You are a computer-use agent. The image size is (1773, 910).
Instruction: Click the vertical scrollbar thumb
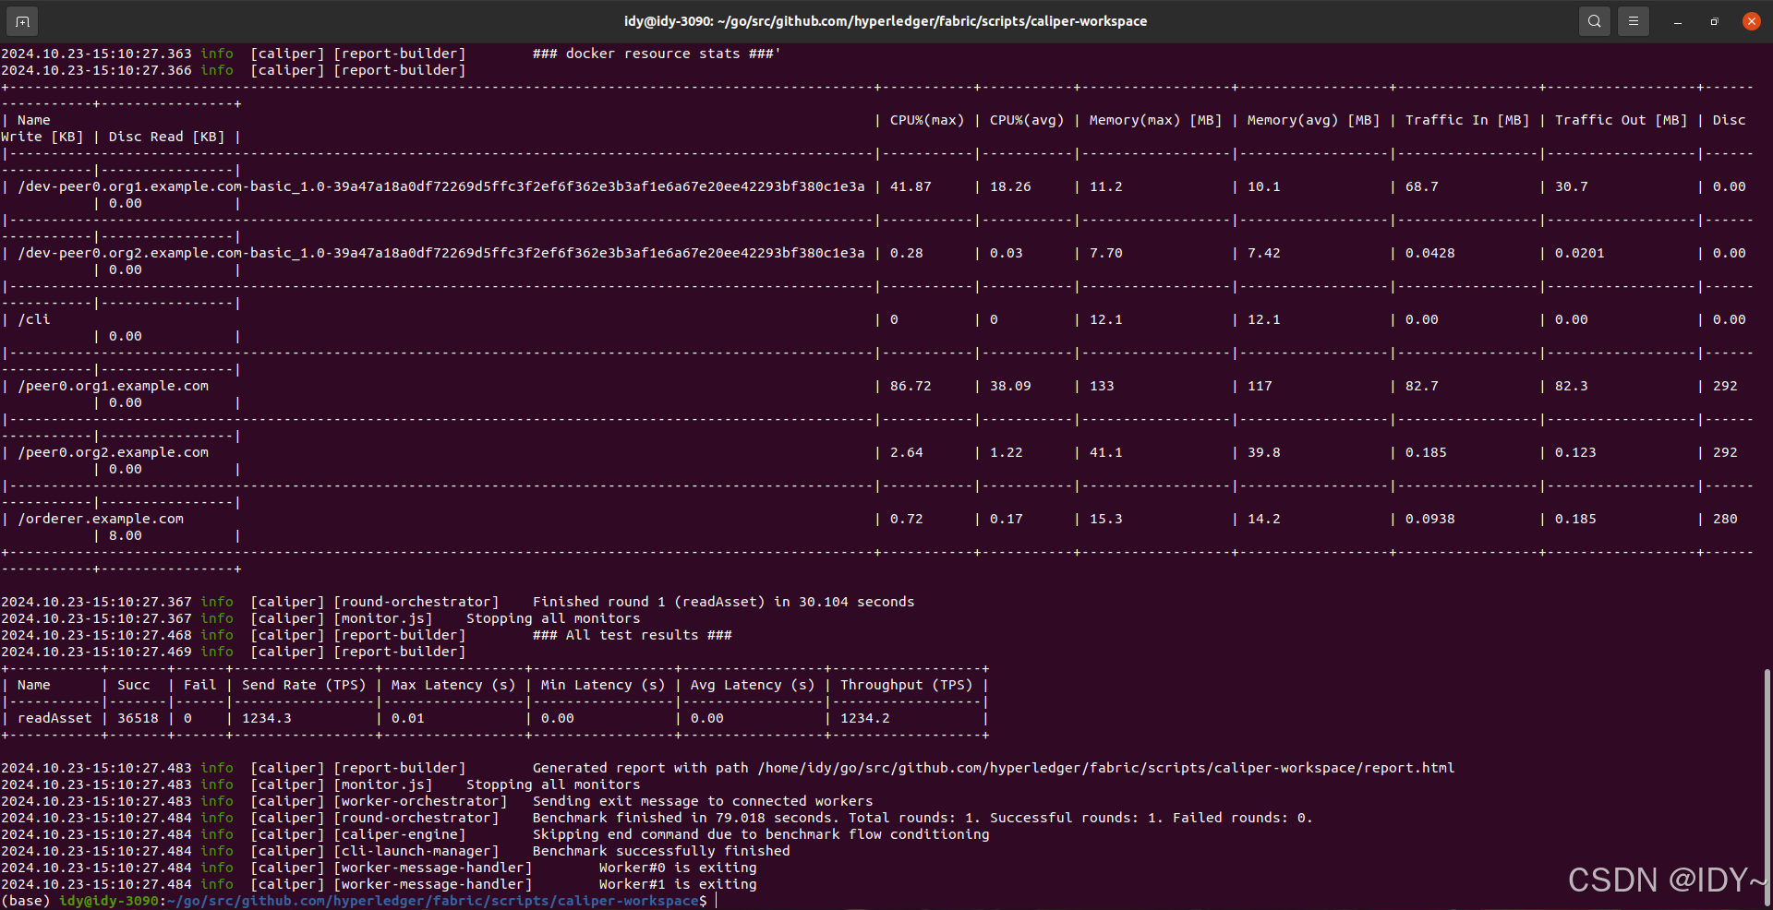click(x=1767, y=784)
